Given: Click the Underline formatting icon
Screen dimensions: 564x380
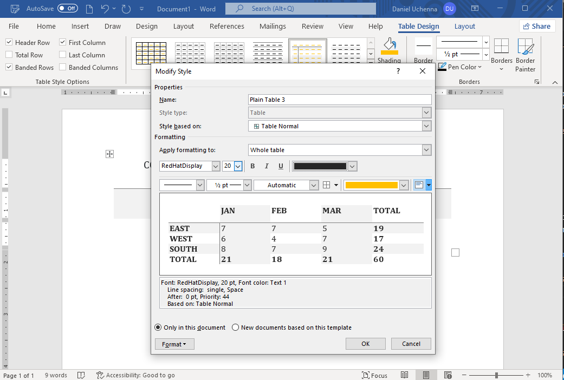Looking at the screenshot, I should click(281, 166).
